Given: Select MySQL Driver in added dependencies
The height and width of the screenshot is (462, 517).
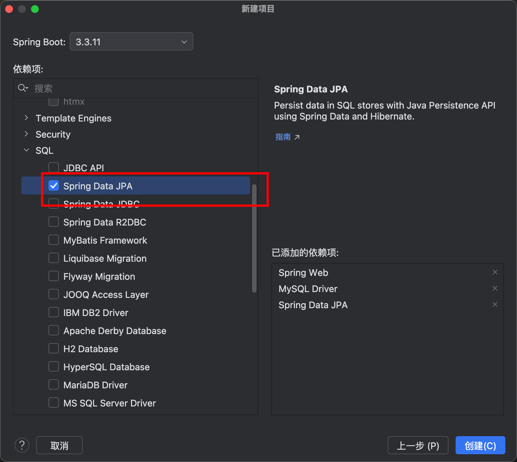Looking at the screenshot, I should [308, 289].
